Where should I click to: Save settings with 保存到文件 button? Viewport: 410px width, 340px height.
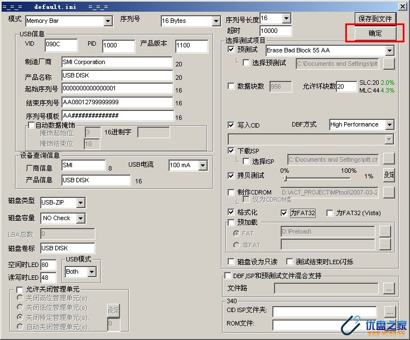click(375, 18)
